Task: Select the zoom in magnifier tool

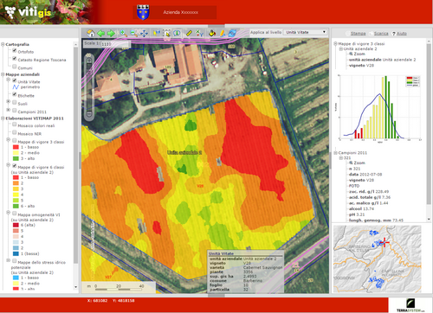Action: click(x=124, y=33)
